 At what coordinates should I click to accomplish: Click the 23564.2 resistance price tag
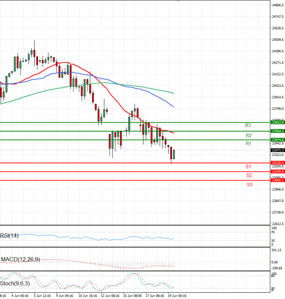(x=278, y=131)
